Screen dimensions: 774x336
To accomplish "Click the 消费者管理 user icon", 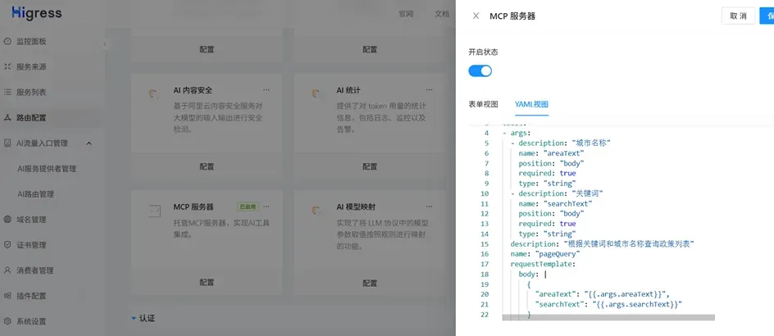I will (x=7, y=270).
